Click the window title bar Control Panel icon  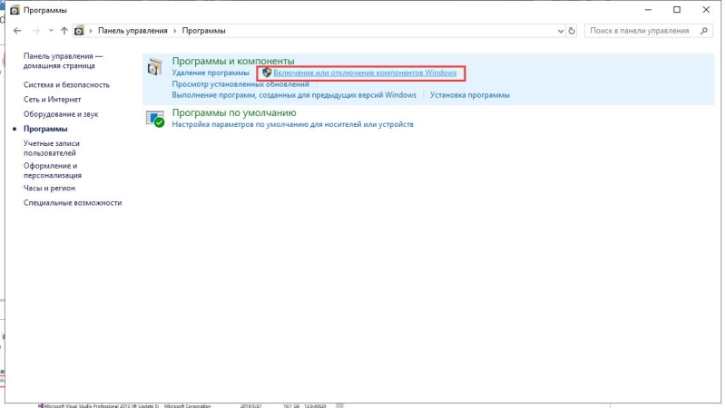click(x=15, y=10)
